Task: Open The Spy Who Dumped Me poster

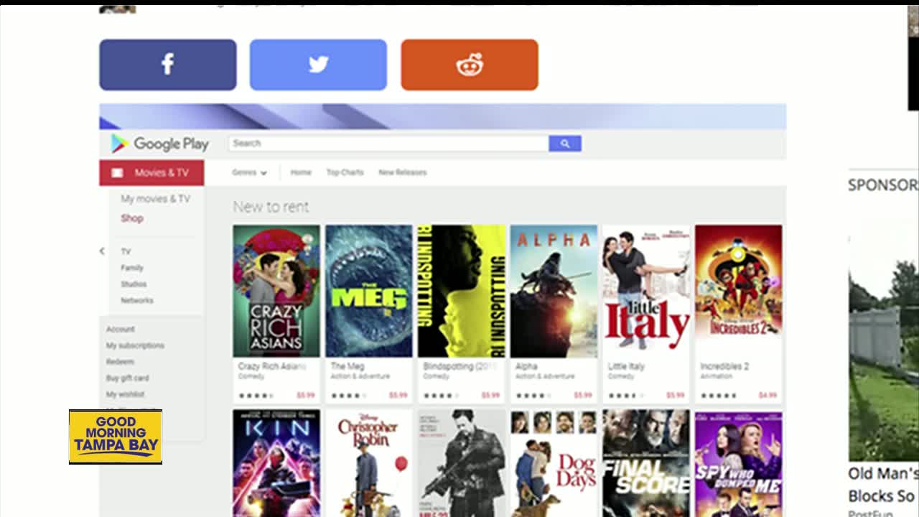Action: [739, 463]
